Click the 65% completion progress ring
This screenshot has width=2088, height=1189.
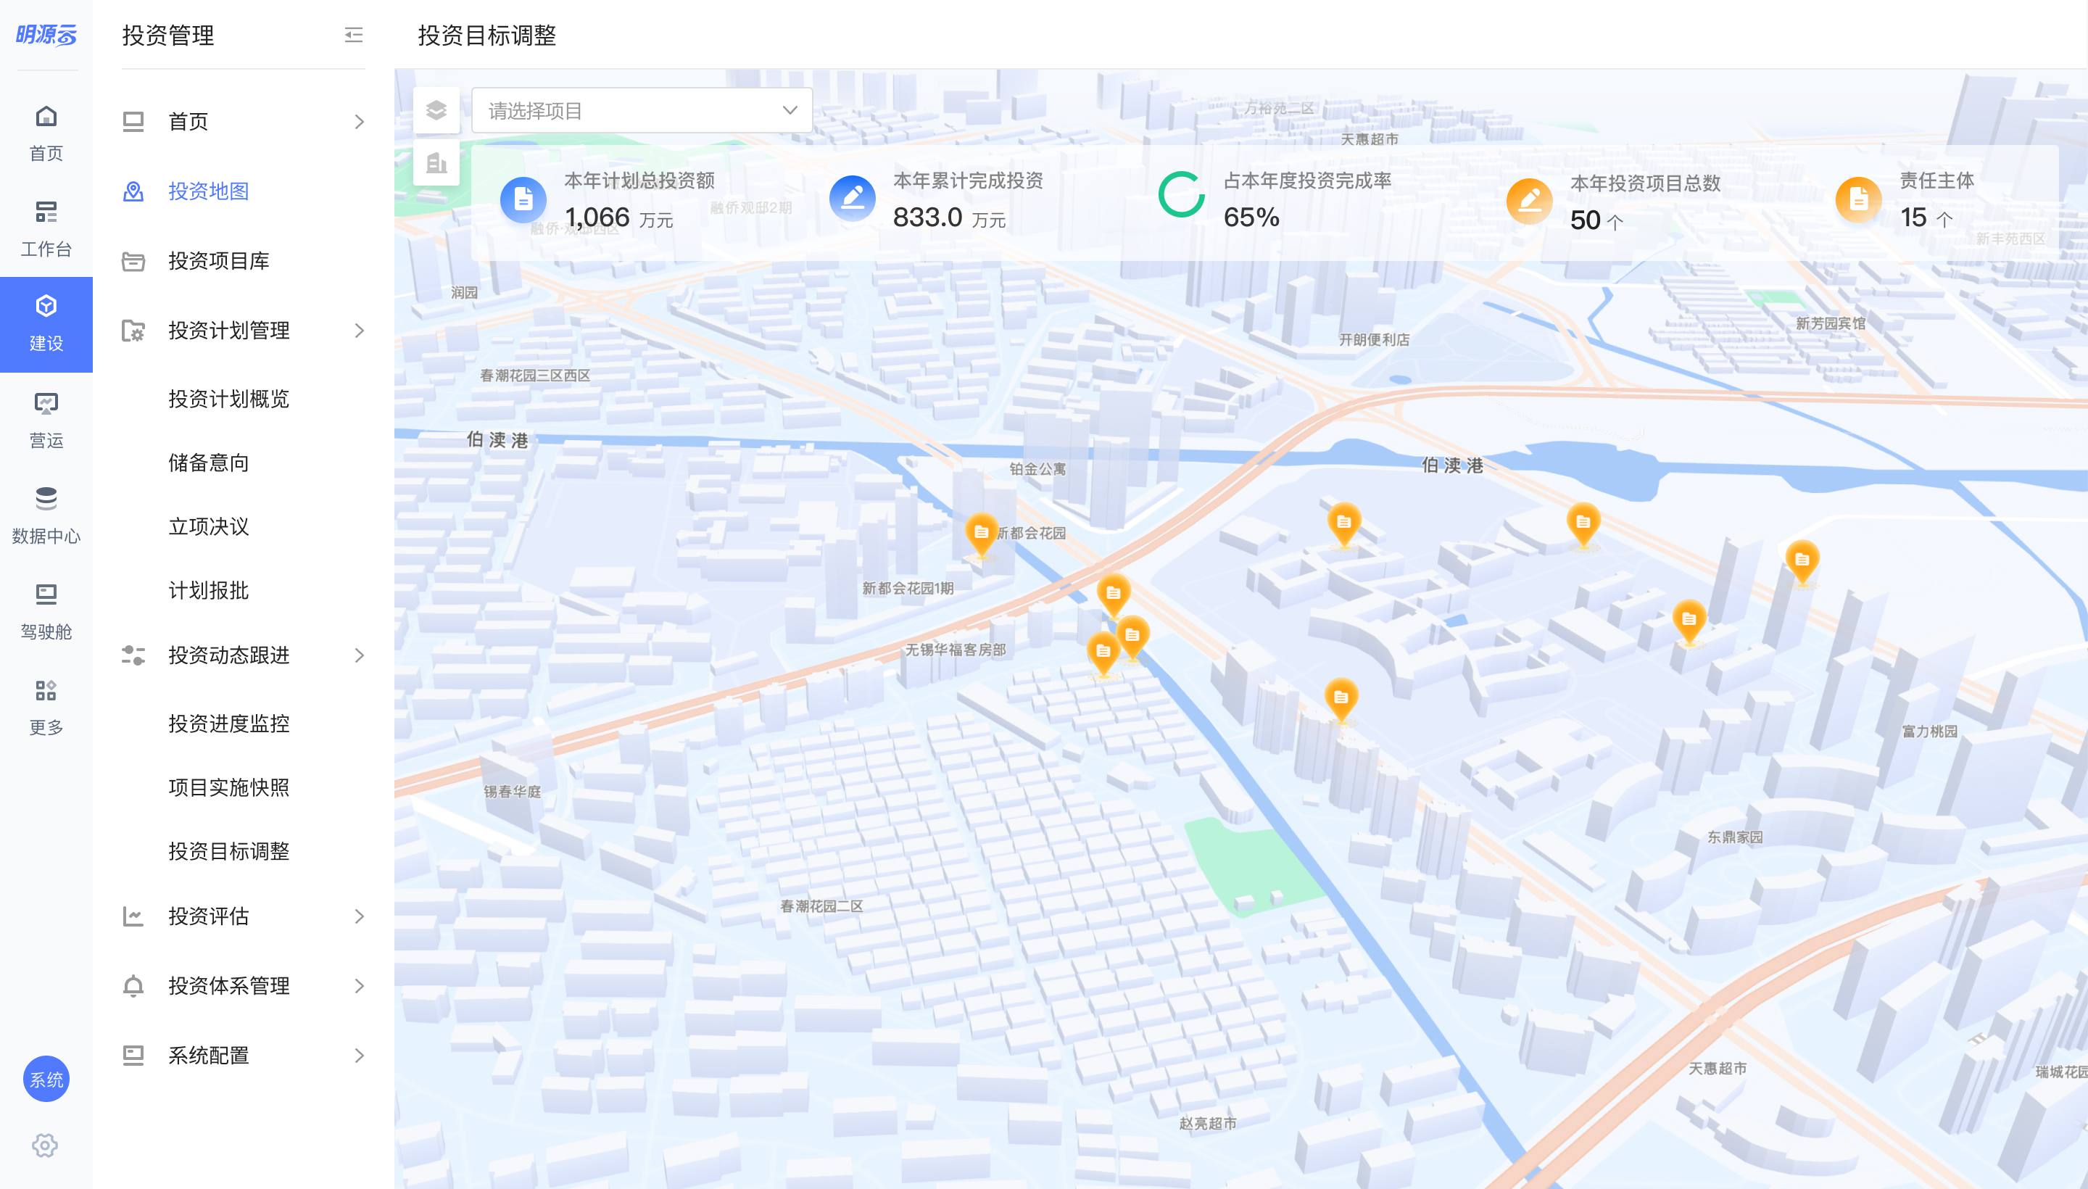coord(1181,194)
